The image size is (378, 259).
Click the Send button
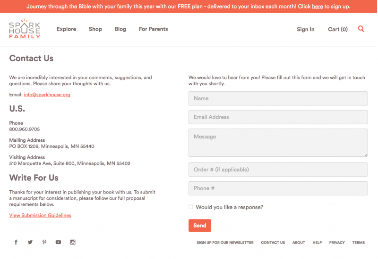click(x=199, y=226)
